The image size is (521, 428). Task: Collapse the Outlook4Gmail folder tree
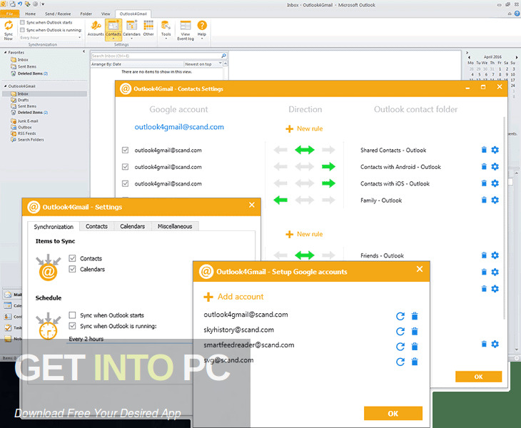pyautogui.click(x=5, y=86)
